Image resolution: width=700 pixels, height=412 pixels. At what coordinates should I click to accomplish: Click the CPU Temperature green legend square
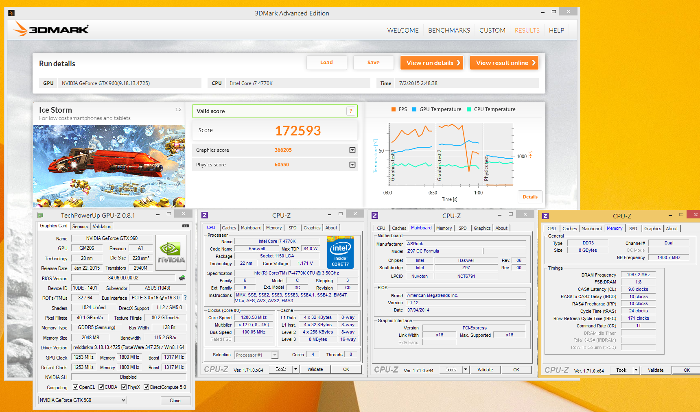click(x=469, y=109)
